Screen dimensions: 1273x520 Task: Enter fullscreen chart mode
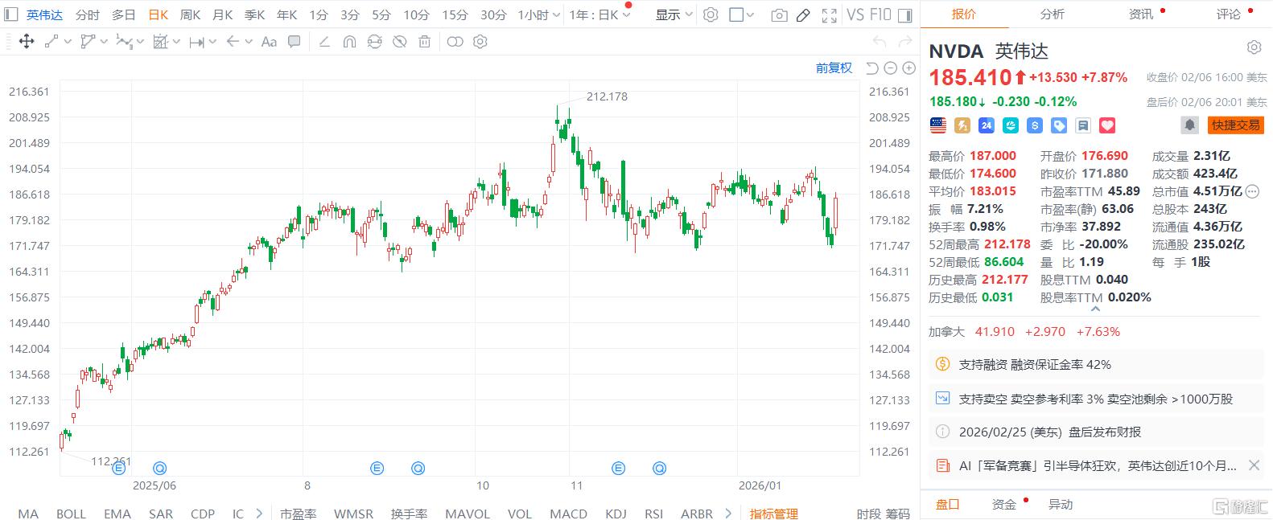coord(829,15)
